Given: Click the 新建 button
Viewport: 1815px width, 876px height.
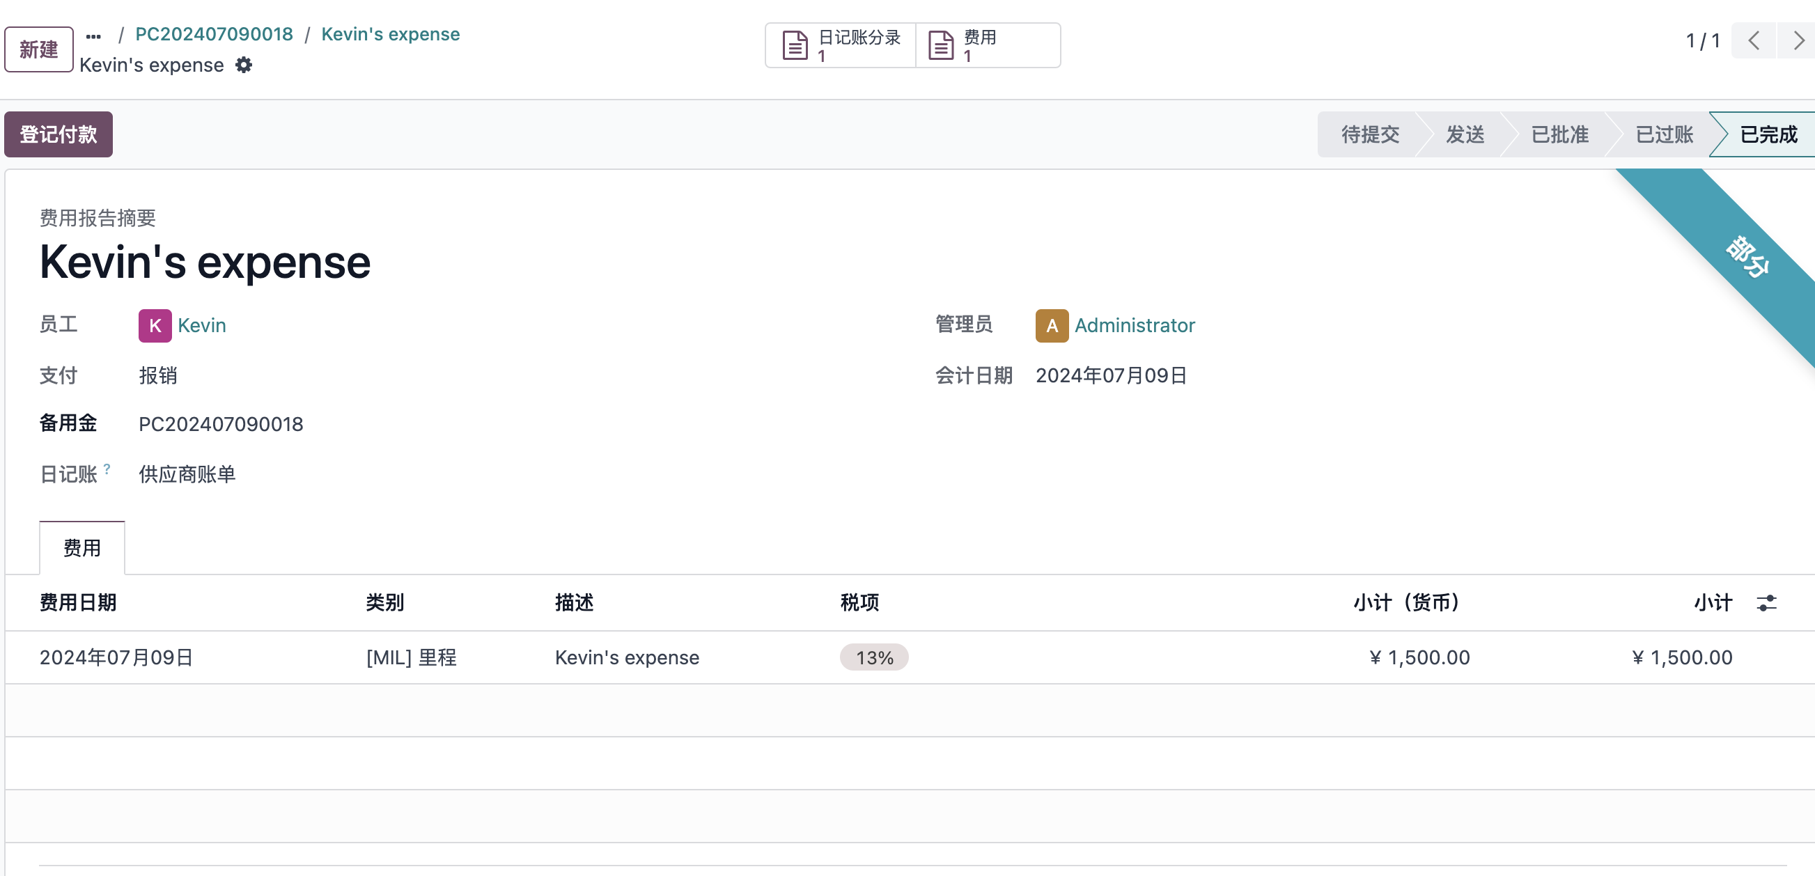Looking at the screenshot, I should coord(39,49).
